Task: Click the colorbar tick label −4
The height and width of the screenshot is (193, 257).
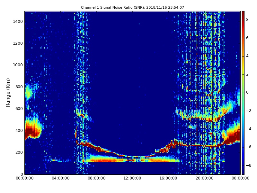Action: click(249, 129)
